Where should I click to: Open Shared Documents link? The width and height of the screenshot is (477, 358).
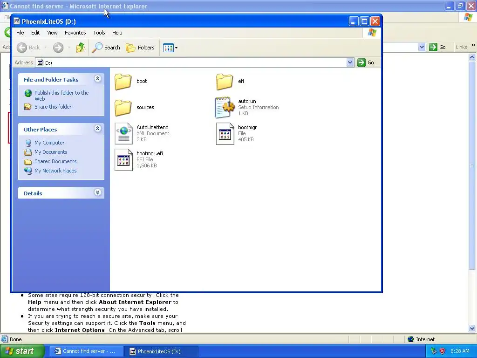(55, 161)
